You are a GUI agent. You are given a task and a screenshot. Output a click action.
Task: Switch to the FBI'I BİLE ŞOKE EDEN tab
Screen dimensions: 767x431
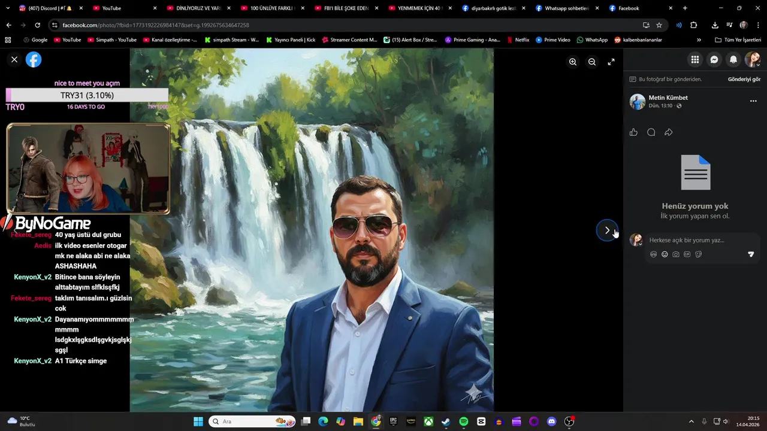coord(346,8)
